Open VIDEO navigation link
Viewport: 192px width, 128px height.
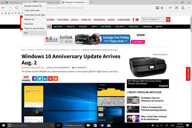pos(111,20)
